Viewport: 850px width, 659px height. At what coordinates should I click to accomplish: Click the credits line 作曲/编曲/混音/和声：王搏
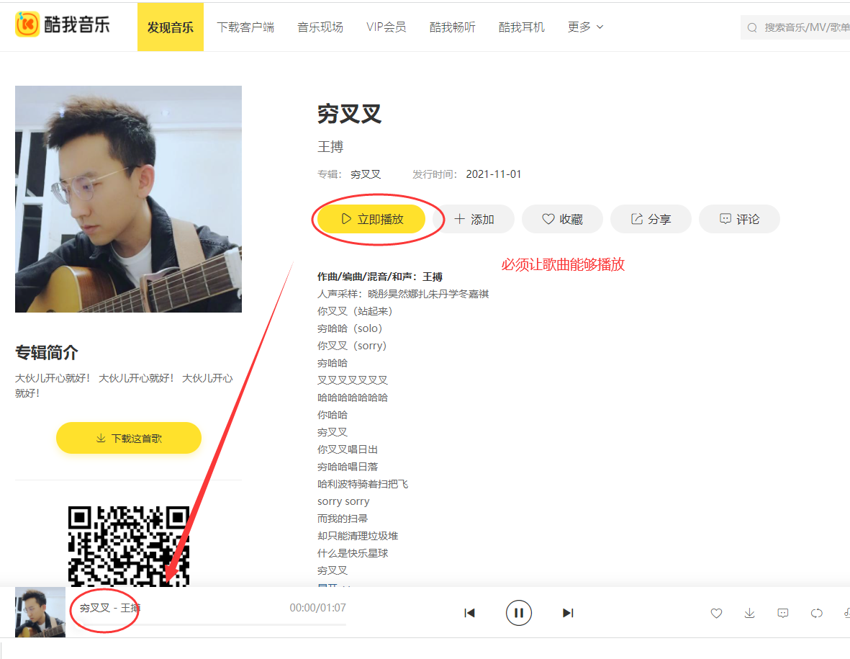pyautogui.click(x=380, y=277)
